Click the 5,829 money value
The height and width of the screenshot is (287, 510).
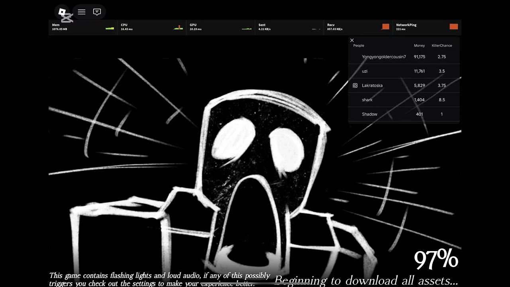(419, 85)
